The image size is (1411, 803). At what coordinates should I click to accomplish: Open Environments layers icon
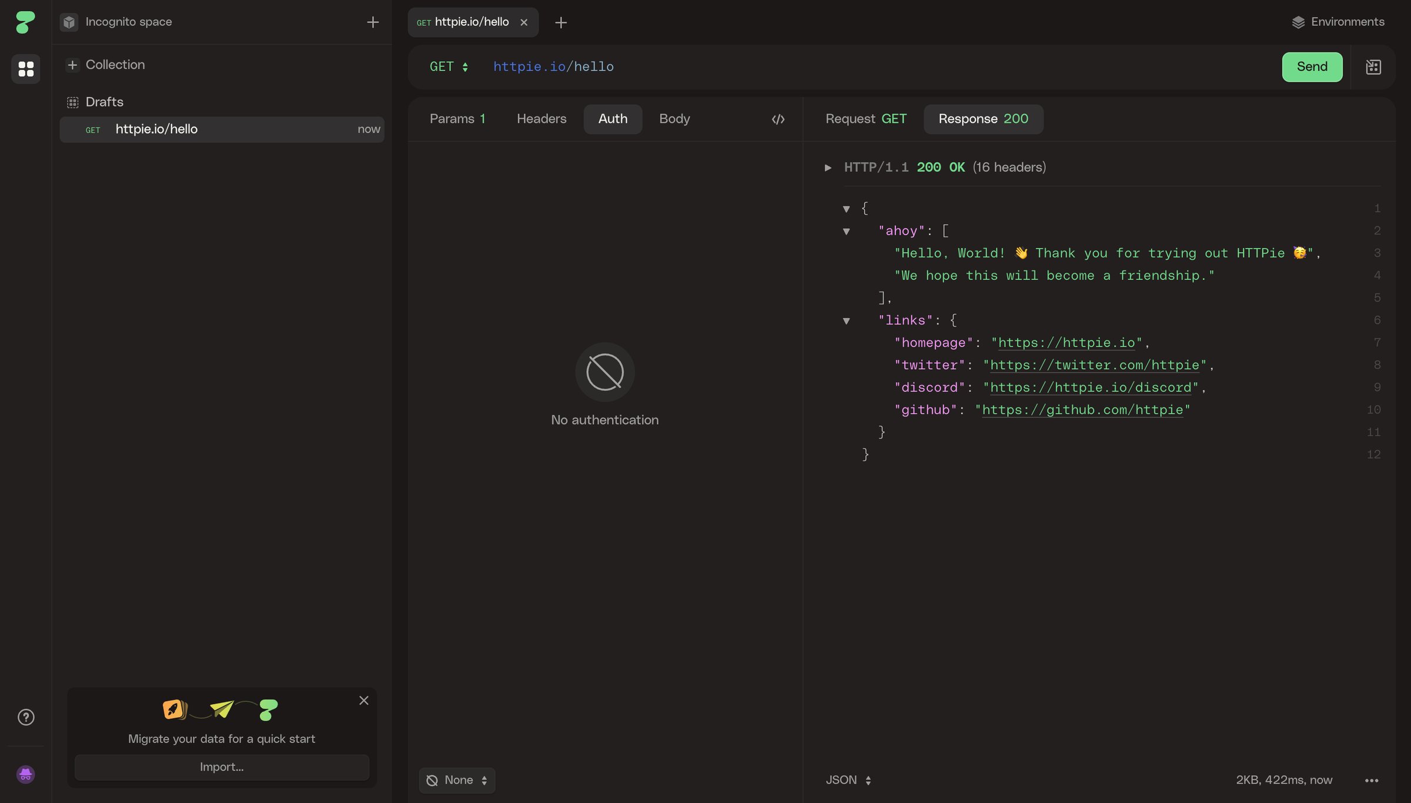[x=1298, y=22]
